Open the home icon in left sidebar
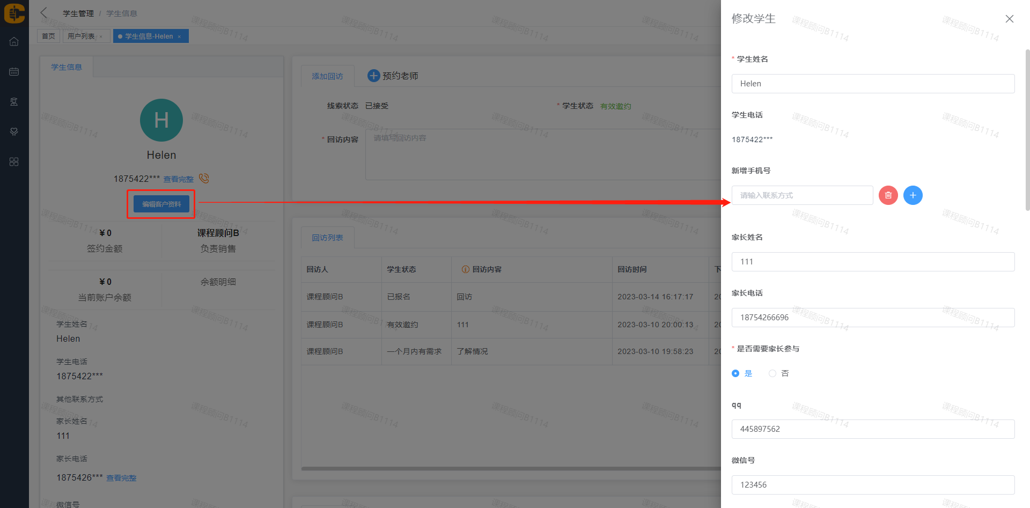1030x508 pixels. click(x=14, y=42)
